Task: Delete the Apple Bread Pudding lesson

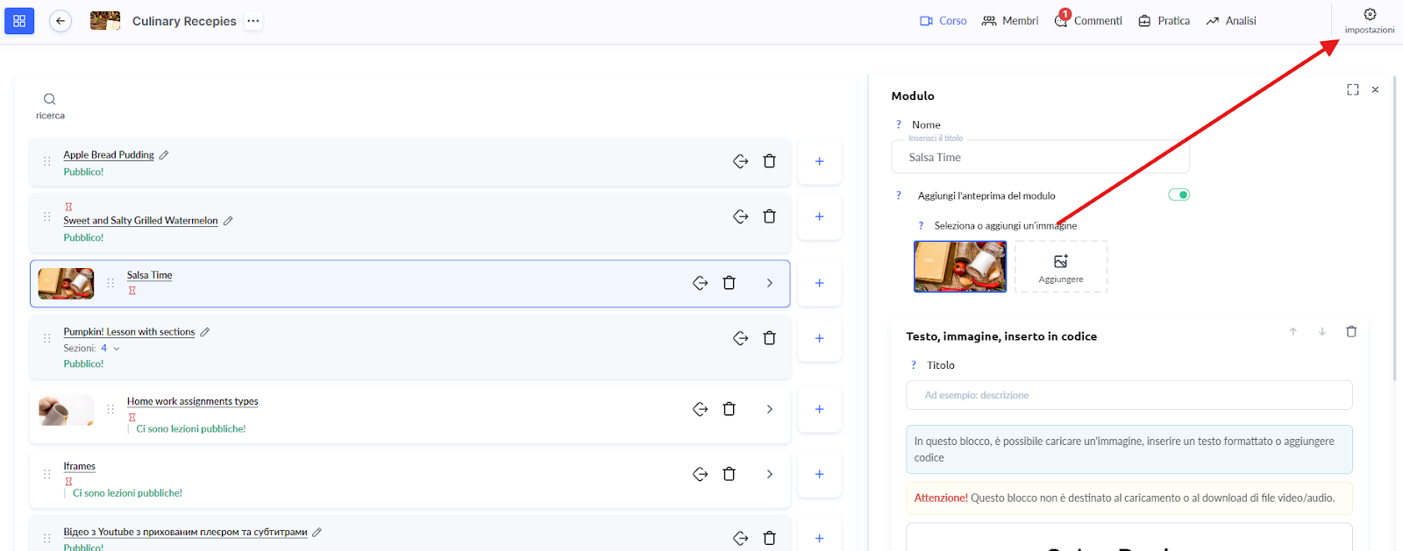Action: (769, 161)
